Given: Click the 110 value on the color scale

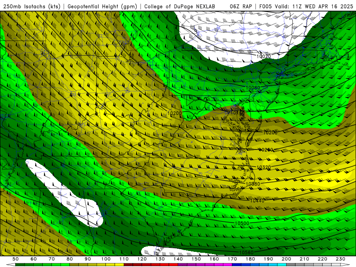Looking at the screenshot, I should (124, 259).
